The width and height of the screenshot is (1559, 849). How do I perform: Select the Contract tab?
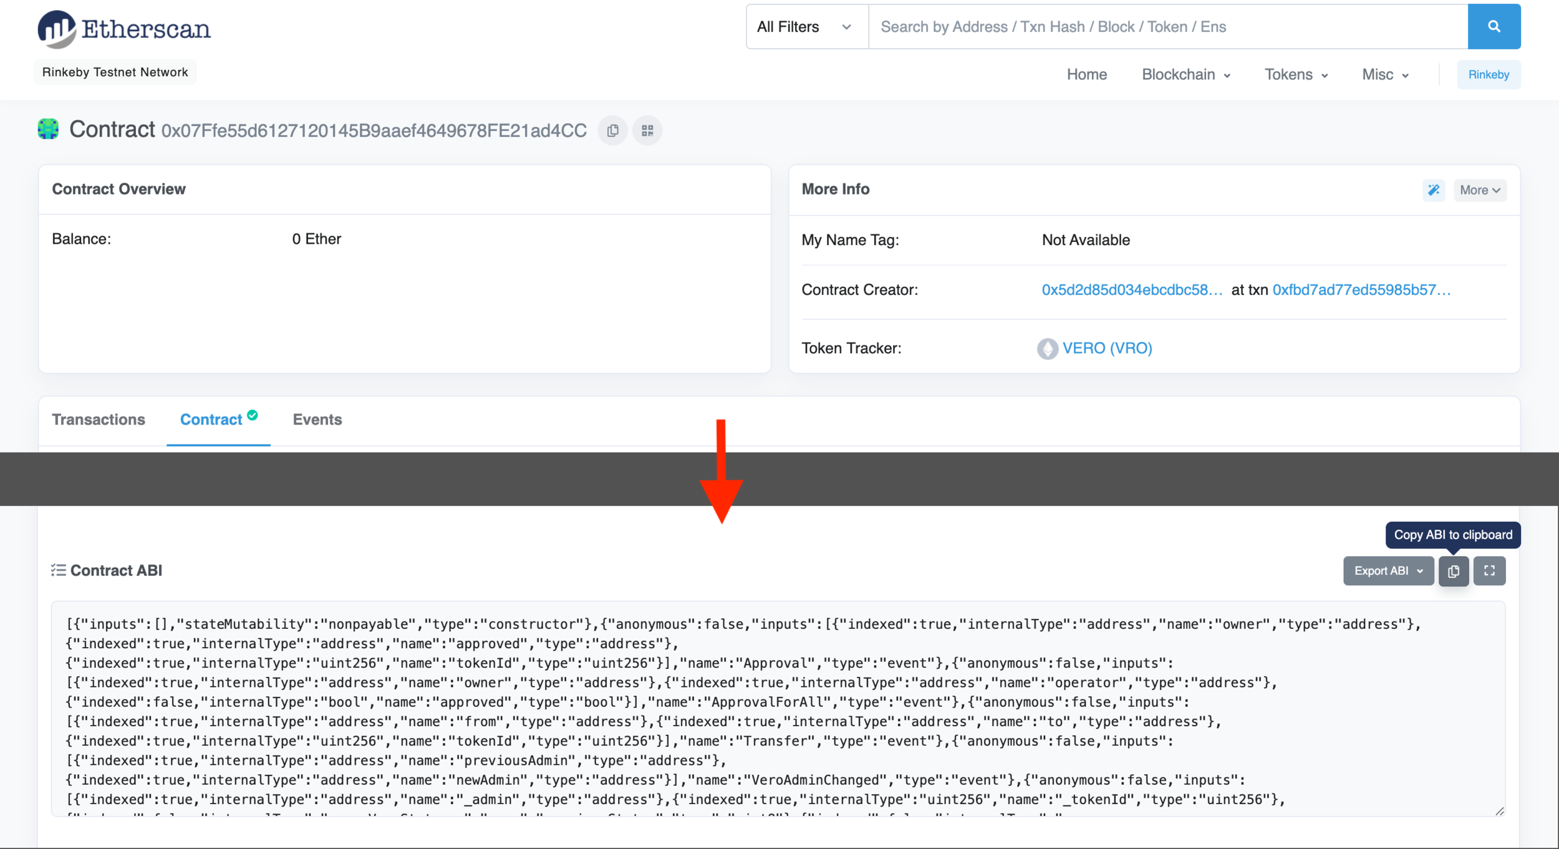click(211, 420)
